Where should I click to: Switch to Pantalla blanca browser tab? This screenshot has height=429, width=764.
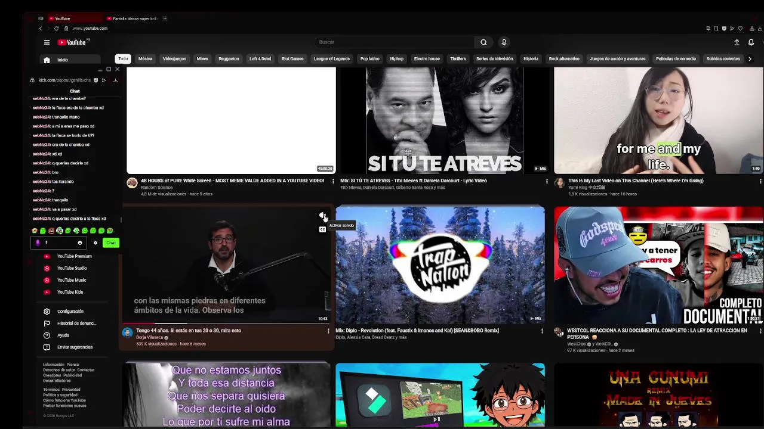pos(133,18)
